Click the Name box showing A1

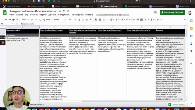pos(7,24)
